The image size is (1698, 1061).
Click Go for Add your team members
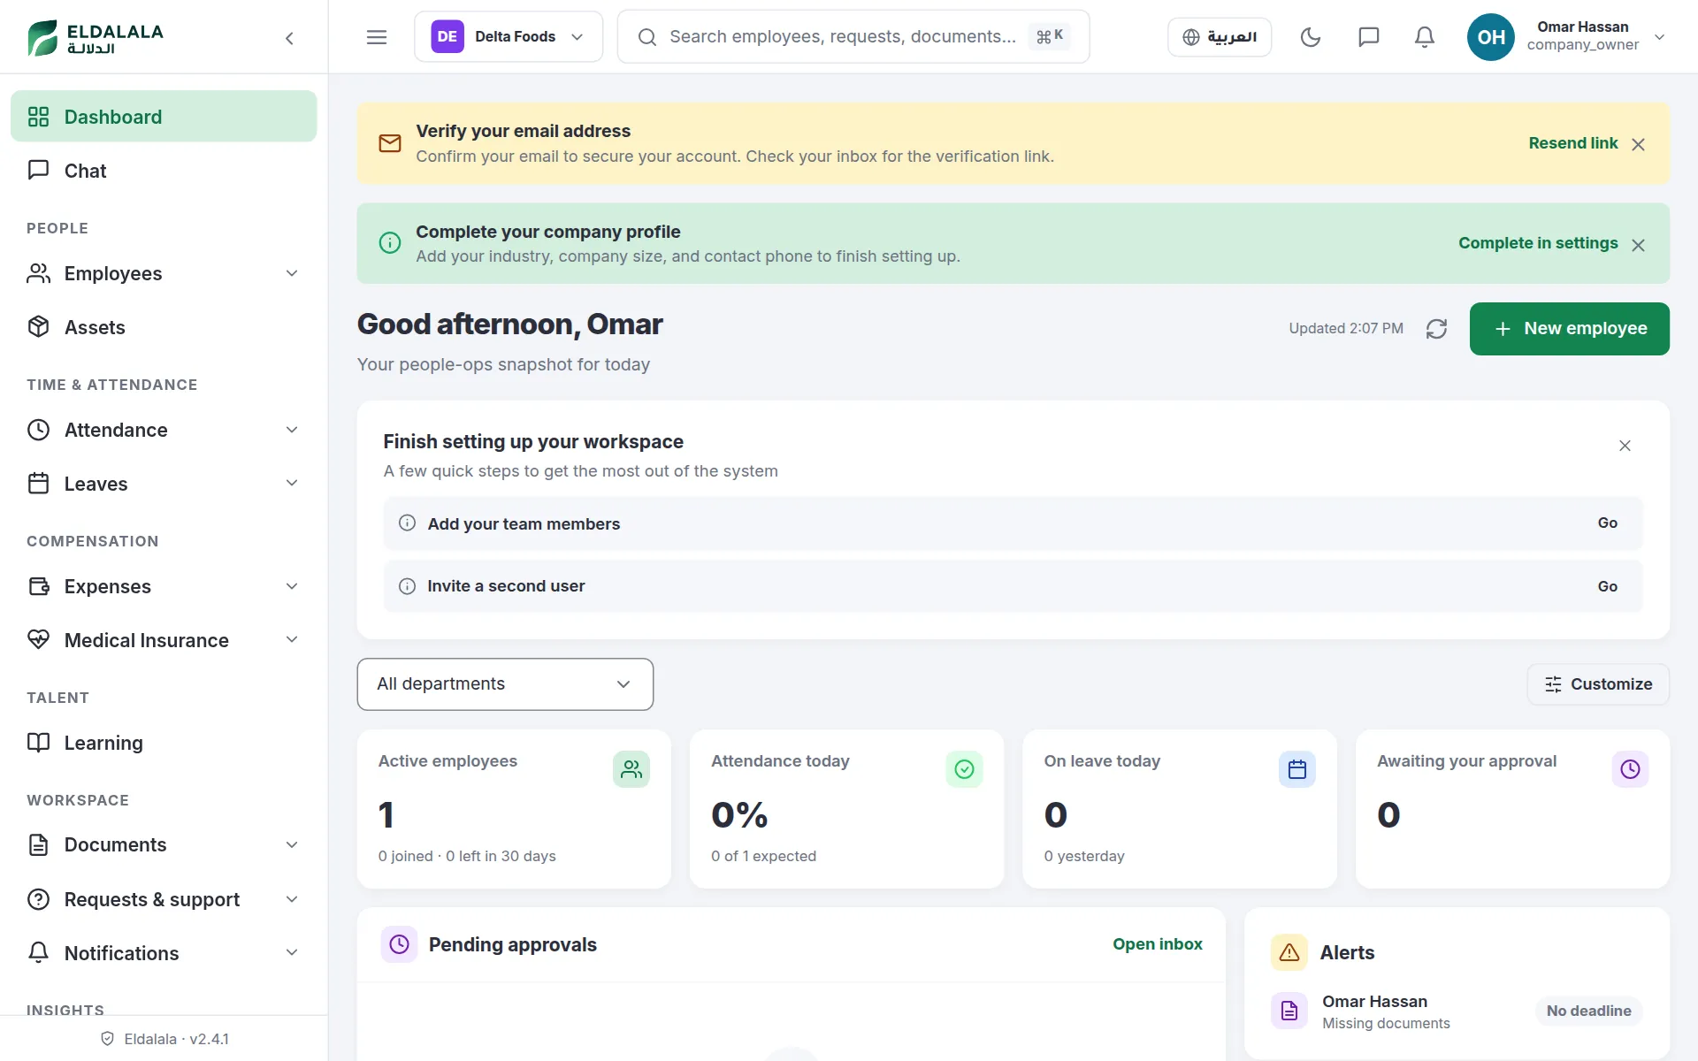(1607, 523)
